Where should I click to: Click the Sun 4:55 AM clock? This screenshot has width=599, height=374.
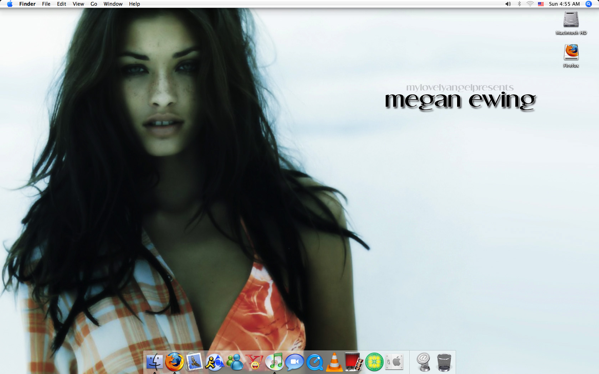point(564,4)
